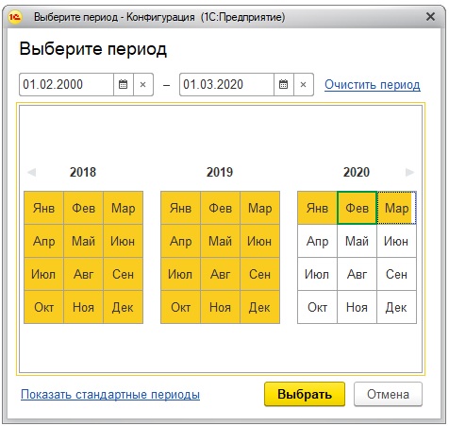The image size is (449, 426).
Task: Click the Очистить период link
Action: tap(373, 84)
